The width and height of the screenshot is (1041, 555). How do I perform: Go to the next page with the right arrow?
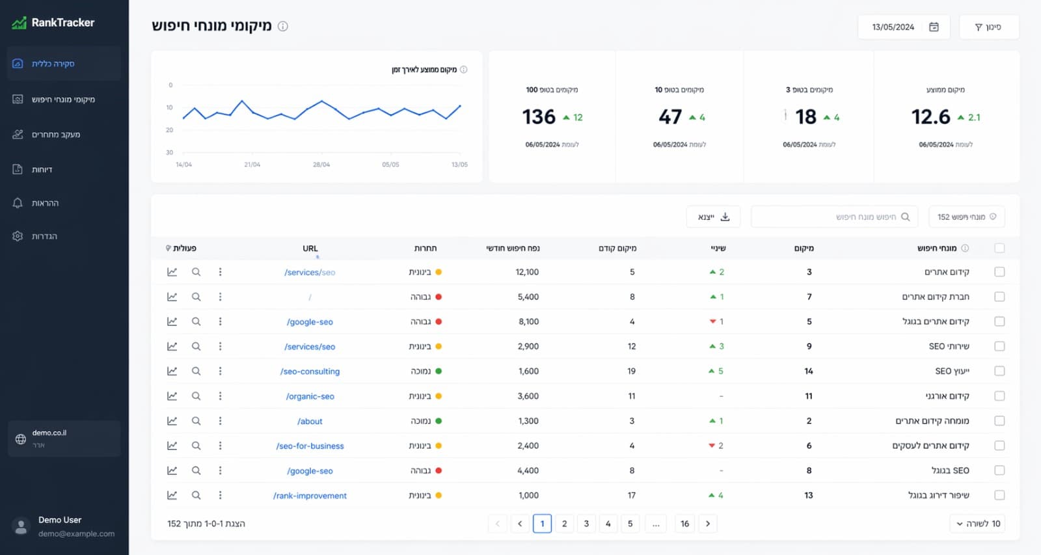(x=708, y=524)
